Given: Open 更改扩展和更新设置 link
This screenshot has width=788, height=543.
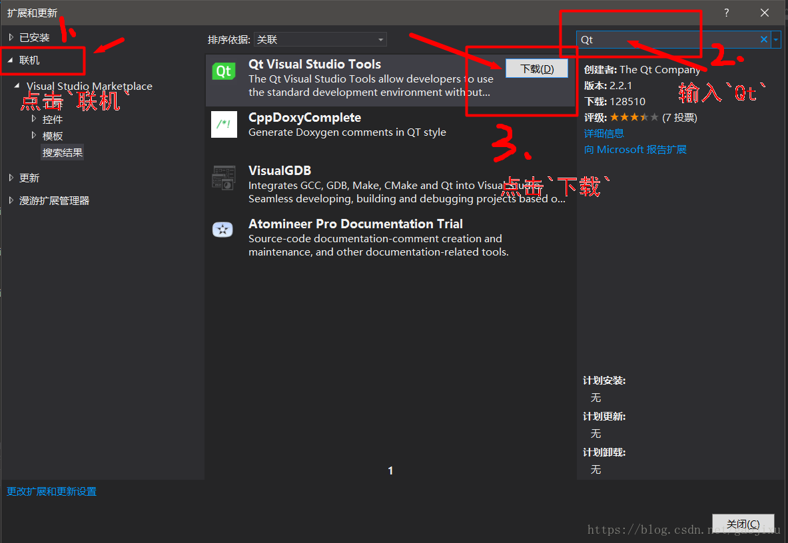Looking at the screenshot, I should [x=51, y=491].
